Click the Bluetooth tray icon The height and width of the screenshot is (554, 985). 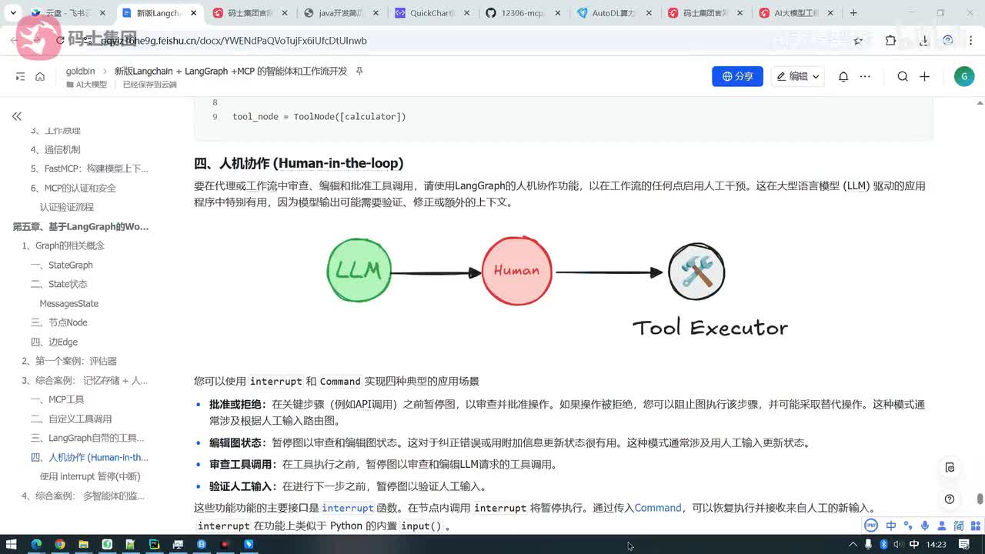pos(883,544)
